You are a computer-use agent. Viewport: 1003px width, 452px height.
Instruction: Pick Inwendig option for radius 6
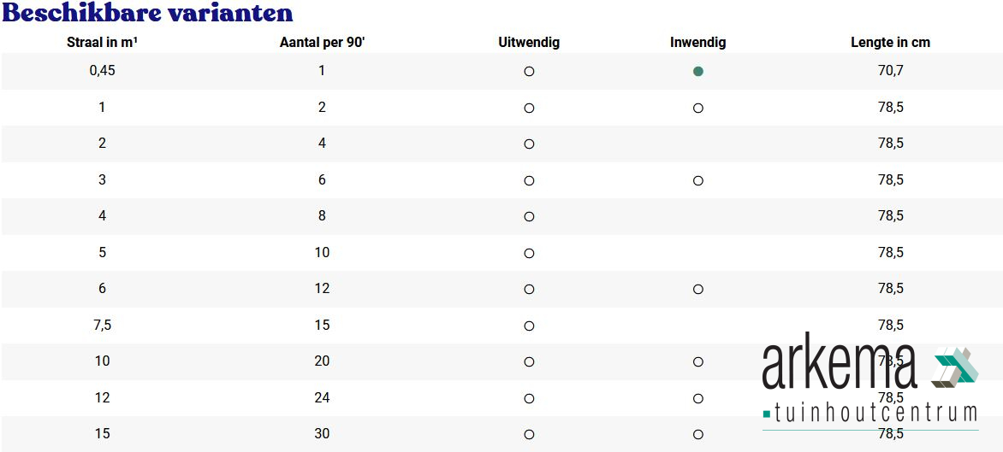697,290
